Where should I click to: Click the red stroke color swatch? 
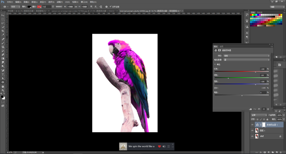coord(39,7)
